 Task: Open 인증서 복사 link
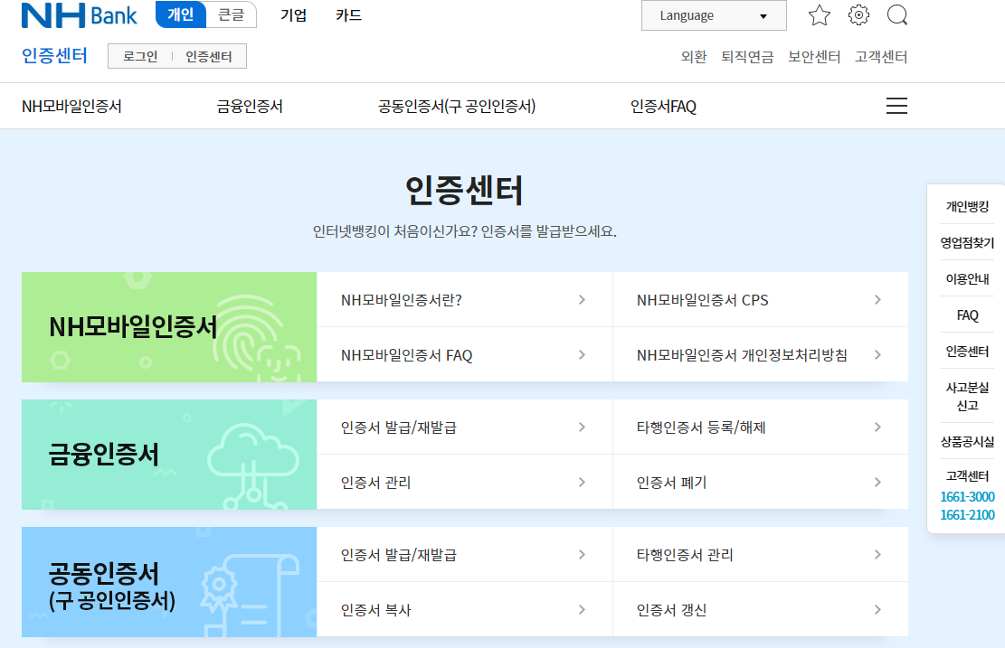point(375,609)
